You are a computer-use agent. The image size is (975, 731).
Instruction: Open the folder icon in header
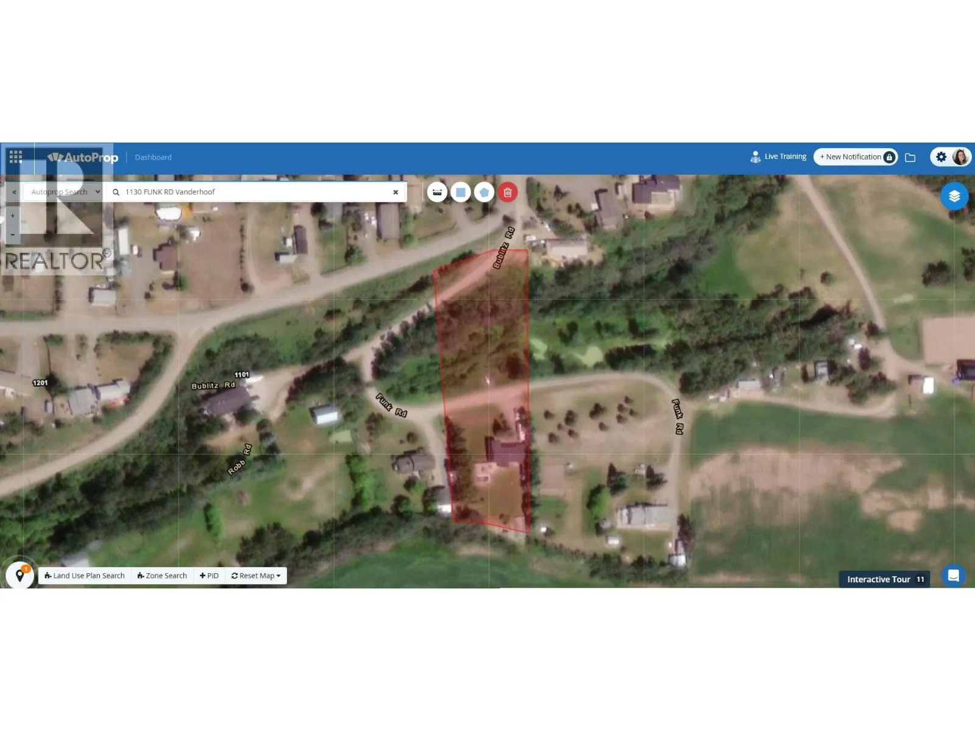coord(910,158)
